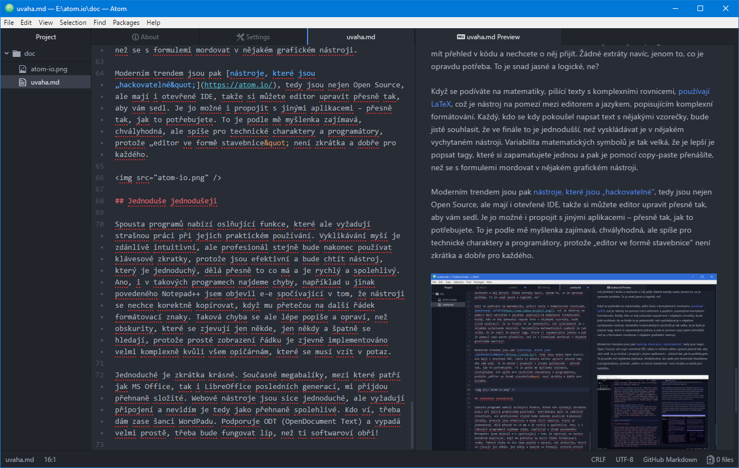
Task: Collapse the doc folder chevron
Action: point(7,54)
